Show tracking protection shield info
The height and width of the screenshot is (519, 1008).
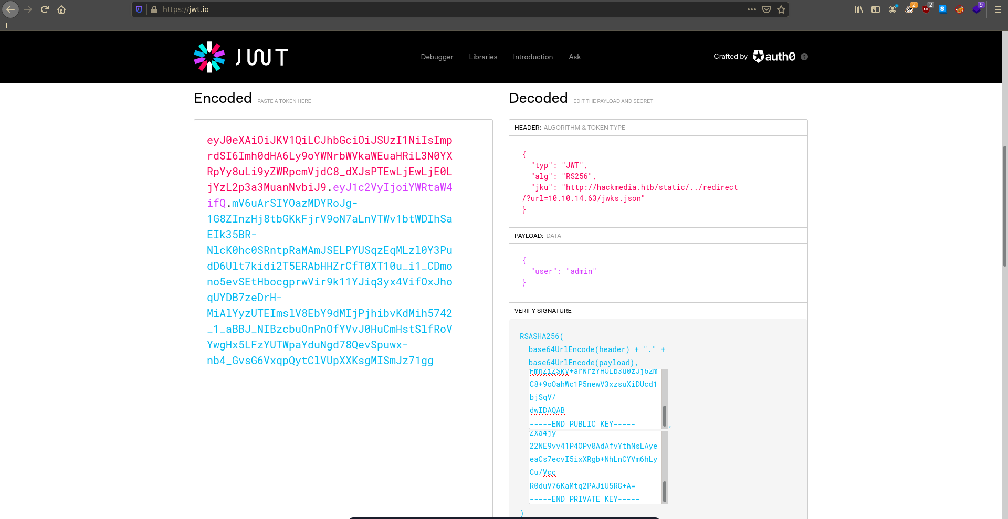click(139, 9)
